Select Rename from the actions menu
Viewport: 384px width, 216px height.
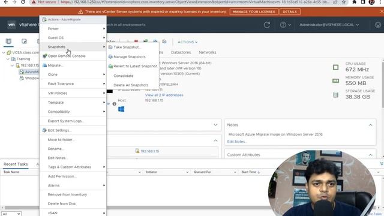click(x=73, y=149)
